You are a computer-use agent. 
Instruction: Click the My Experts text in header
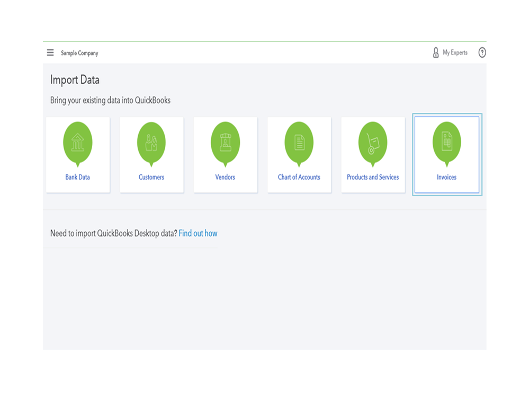click(455, 52)
